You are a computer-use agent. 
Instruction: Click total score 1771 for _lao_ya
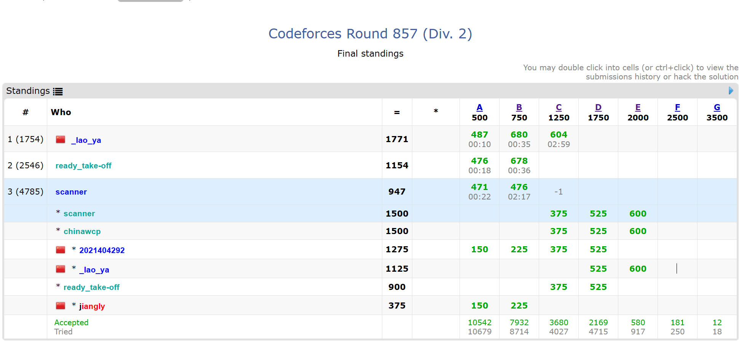click(x=397, y=139)
